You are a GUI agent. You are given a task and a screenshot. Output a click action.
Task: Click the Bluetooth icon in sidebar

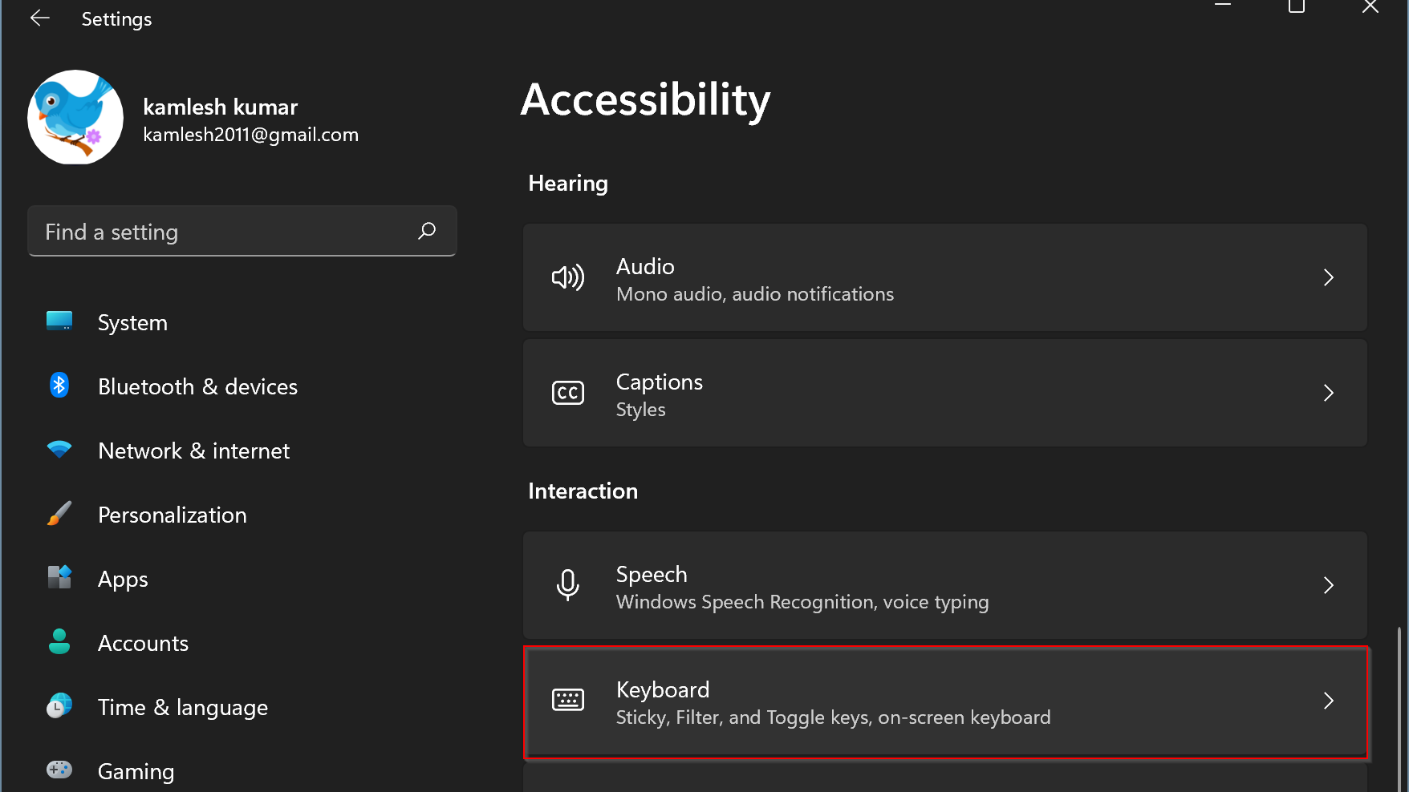[59, 386]
